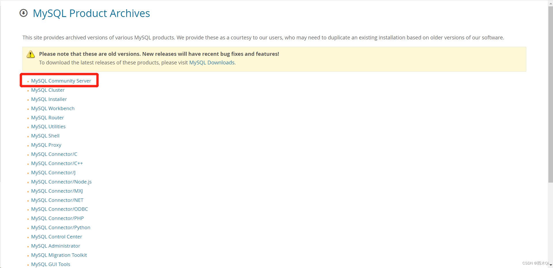Viewport: 553px width, 268px height.
Task: Open the MySQL Connector/ODBC archive
Action: tap(60, 209)
